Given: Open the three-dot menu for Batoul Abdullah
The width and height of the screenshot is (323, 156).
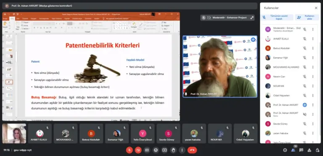Looking at the screenshot, I should 313,48.
